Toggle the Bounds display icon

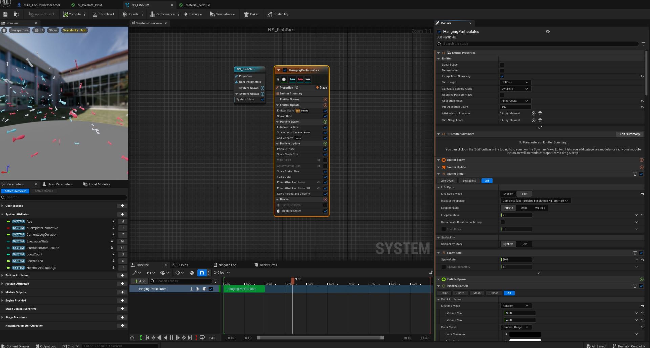(x=124, y=14)
